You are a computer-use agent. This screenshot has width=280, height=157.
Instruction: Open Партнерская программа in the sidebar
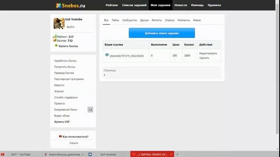69,79
